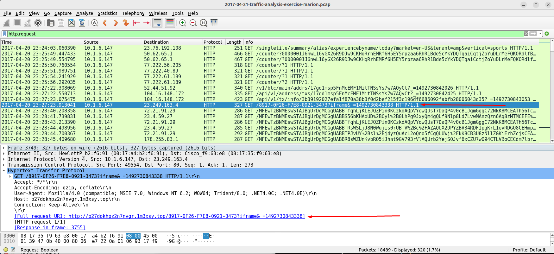Open the Wireless menu

pos(158,13)
